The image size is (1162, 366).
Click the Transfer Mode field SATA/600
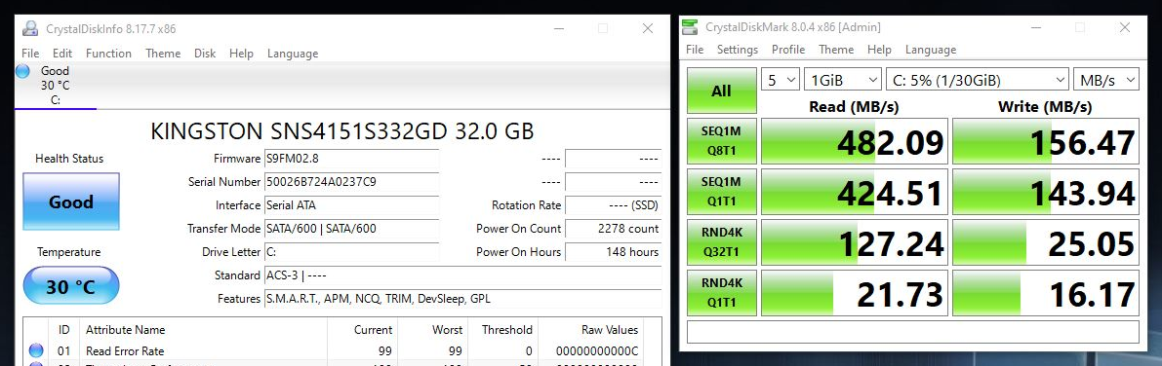click(x=351, y=229)
